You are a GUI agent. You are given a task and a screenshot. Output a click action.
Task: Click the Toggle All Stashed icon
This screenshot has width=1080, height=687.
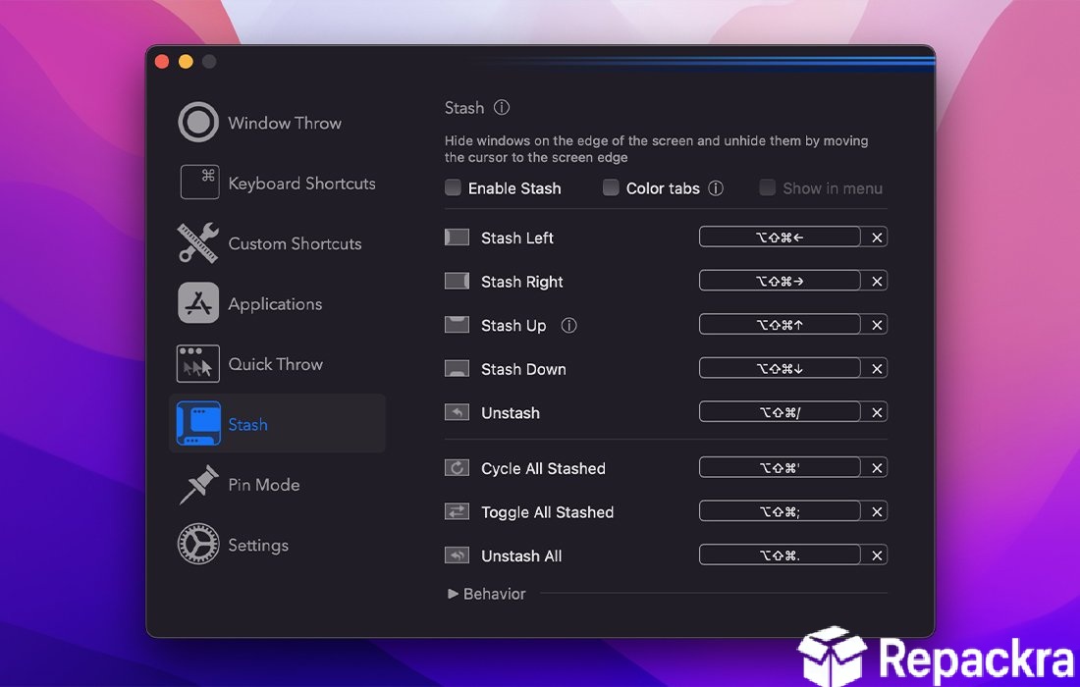click(x=457, y=511)
